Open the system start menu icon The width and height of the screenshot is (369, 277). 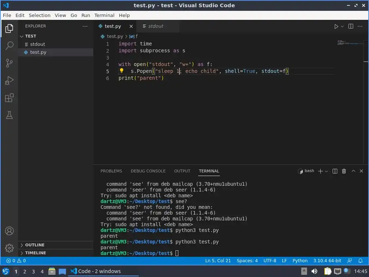6,271
